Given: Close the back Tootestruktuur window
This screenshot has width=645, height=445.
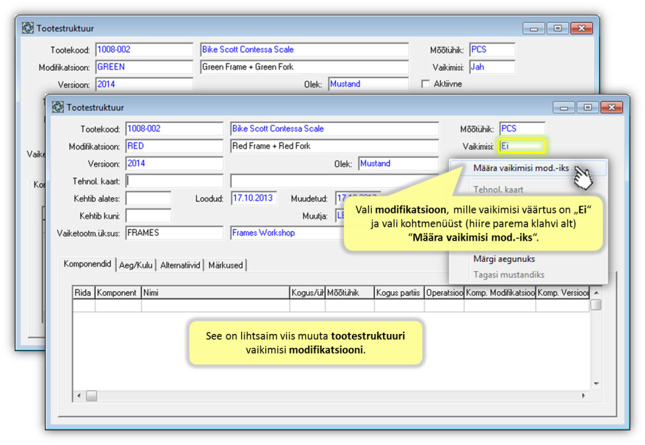Looking at the screenshot, I should pyautogui.click(x=581, y=28).
